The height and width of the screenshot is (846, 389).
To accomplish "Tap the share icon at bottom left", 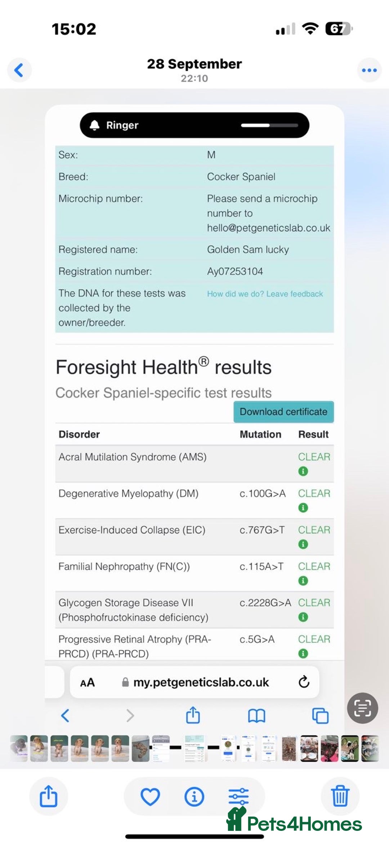I will [x=49, y=796].
